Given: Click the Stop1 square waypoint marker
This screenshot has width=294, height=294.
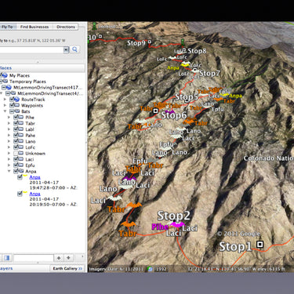Looking at the screenshot, I should click(260, 245).
